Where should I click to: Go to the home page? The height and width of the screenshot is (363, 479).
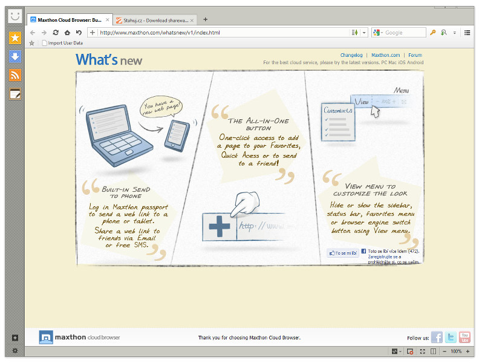(x=67, y=33)
